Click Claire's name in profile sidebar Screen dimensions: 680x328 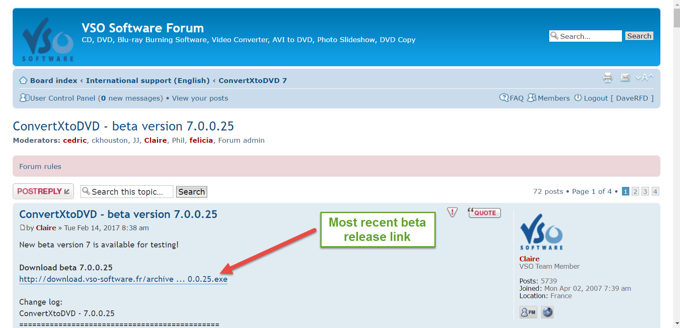(529, 259)
